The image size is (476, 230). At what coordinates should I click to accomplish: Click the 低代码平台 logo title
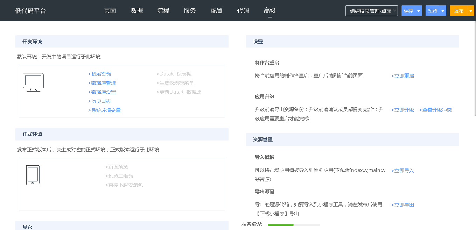[x=30, y=10]
